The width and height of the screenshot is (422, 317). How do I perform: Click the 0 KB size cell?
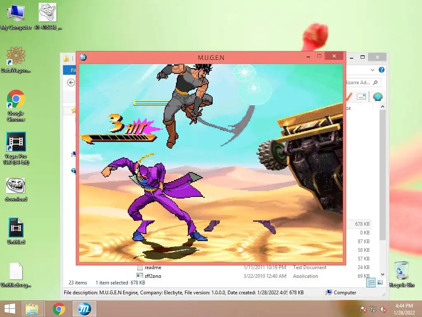pos(365,233)
